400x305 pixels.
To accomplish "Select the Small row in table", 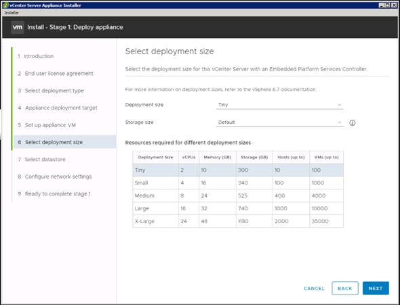I will click(x=238, y=183).
